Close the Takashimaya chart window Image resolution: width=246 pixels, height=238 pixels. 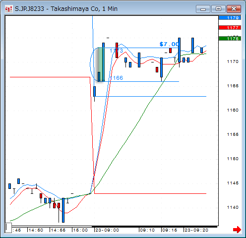(x=234, y=9)
